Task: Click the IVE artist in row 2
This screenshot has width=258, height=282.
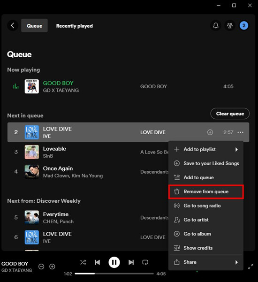Action: 47,136
